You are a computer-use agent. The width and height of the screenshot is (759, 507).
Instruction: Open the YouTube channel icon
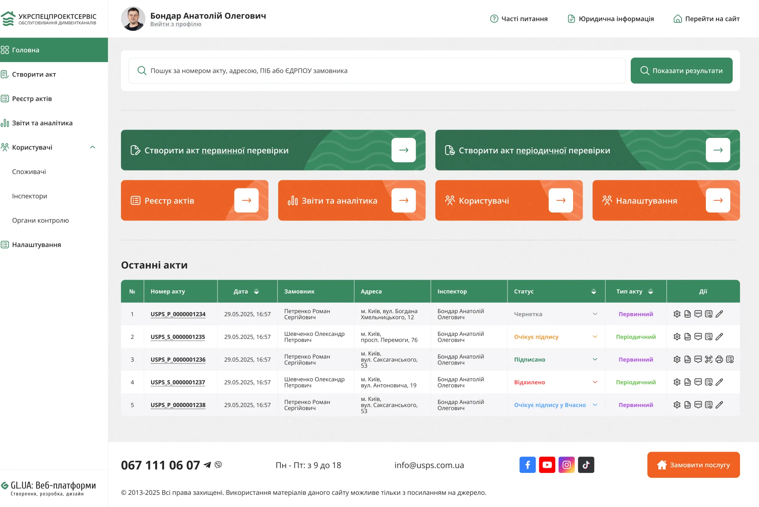[547, 465]
